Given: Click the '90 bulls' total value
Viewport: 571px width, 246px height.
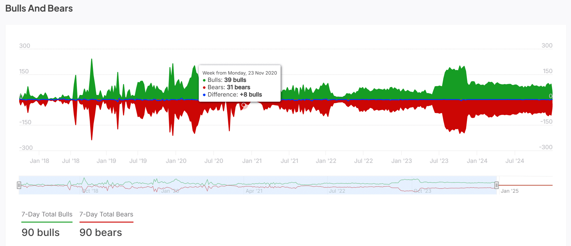Looking at the screenshot, I should pos(41,233).
